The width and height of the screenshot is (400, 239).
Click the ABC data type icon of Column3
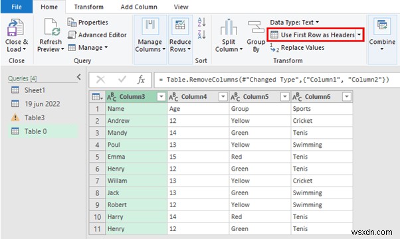tap(112, 97)
